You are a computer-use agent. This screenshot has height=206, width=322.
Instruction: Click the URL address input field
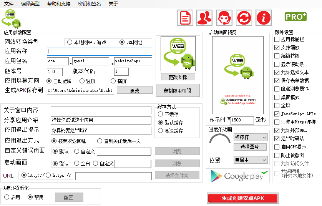pos(113,176)
